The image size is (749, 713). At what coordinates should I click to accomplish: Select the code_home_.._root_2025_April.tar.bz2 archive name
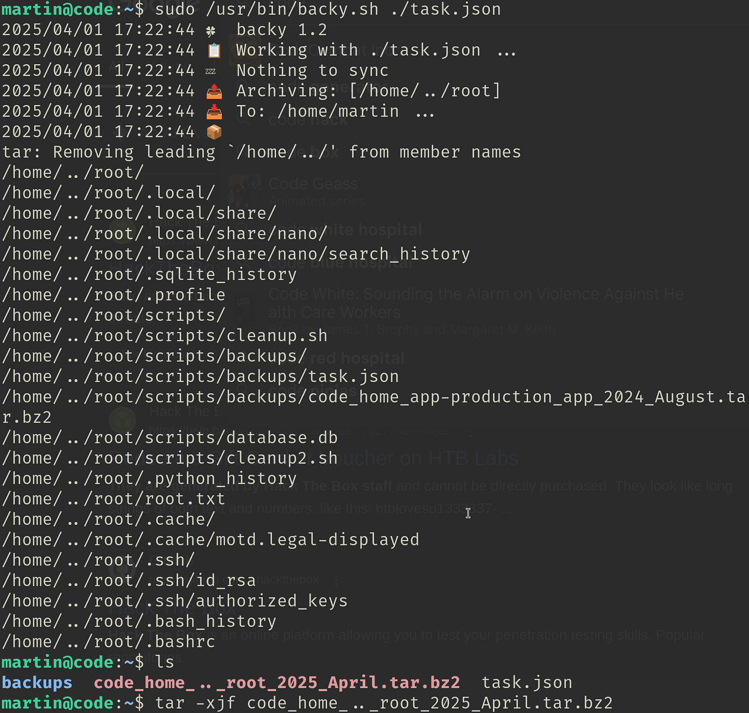click(276, 683)
